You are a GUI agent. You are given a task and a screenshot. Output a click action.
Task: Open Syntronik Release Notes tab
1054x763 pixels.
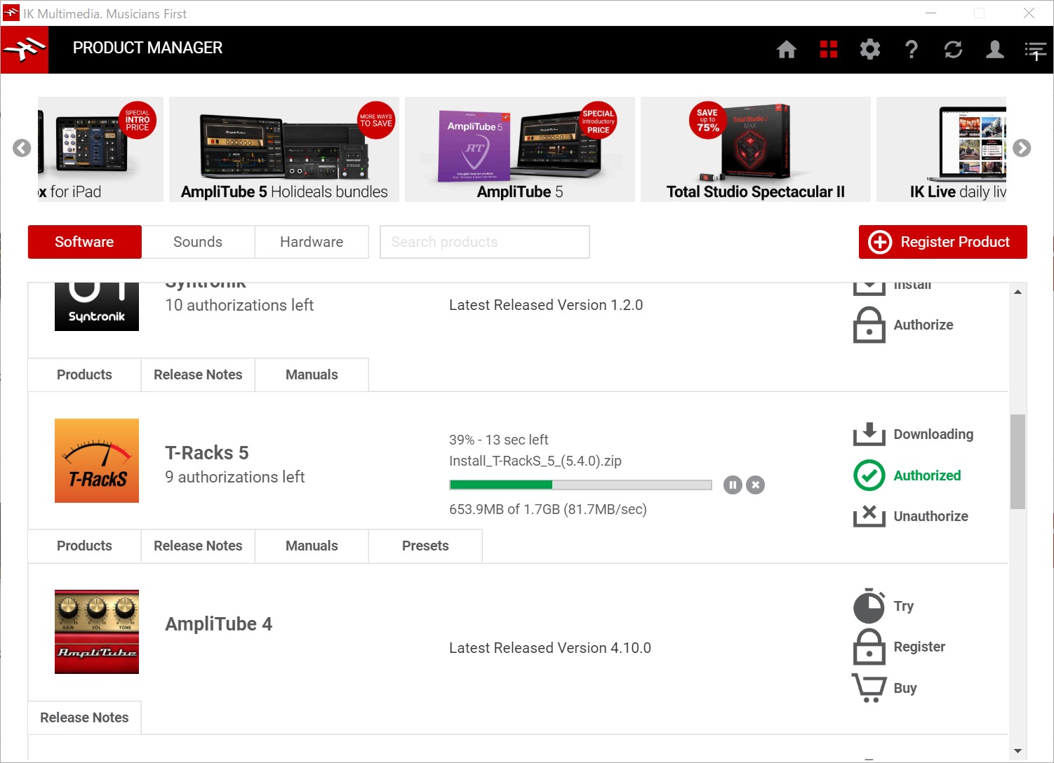click(198, 375)
